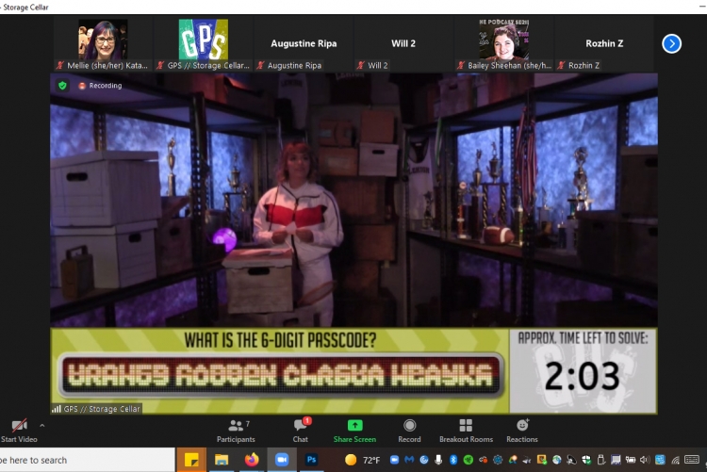The height and width of the screenshot is (472, 707).
Task: Open Sticky Notes from the taskbar
Action: [x=192, y=460]
